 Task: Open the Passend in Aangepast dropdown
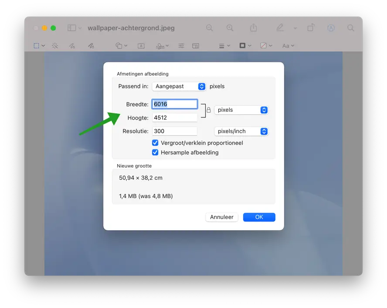point(179,86)
